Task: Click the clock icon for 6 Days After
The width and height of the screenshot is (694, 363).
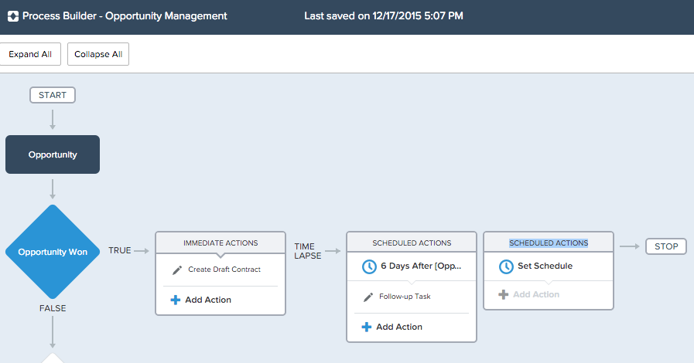Action: point(368,266)
